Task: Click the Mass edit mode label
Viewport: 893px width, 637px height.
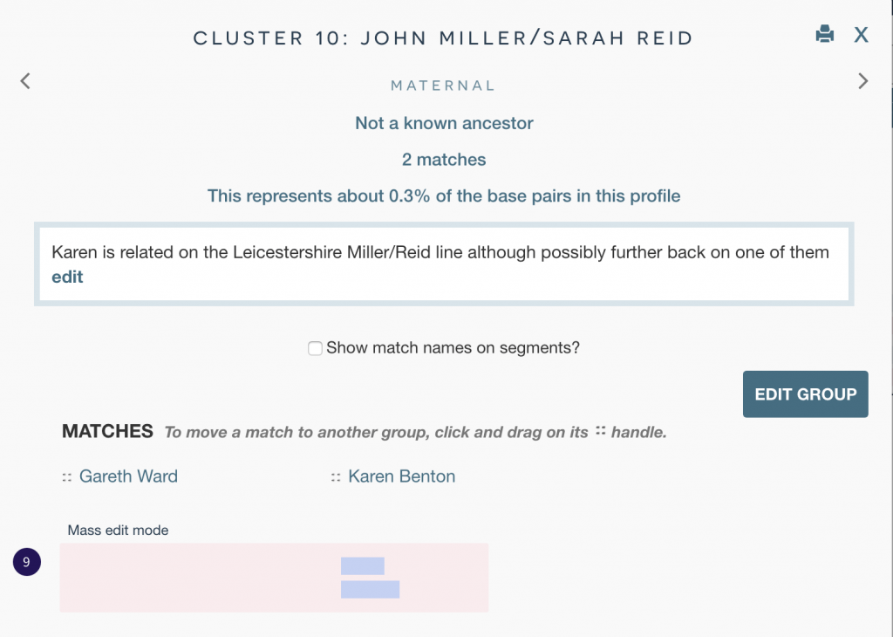Action: (118, 530)
